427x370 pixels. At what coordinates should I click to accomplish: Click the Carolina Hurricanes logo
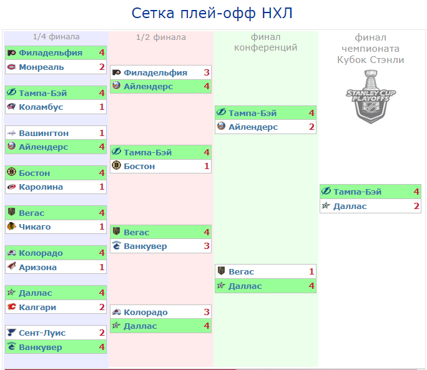click(11, 187)
